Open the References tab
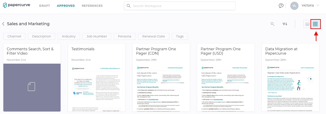The height and width of the screenshot is (114, 326). [x=92, y=6]
